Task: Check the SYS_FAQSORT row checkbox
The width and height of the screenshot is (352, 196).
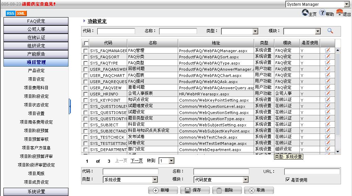Action: click(x=86, y=57)
